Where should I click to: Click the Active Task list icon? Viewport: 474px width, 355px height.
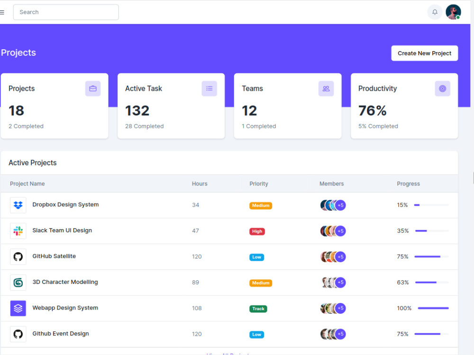pos(210,89)
